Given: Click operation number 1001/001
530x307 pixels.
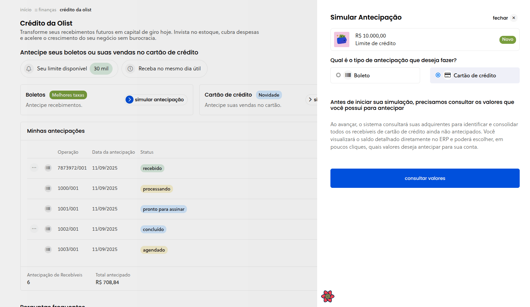Looking at the screenshot, I should click(x=68, y=209).
